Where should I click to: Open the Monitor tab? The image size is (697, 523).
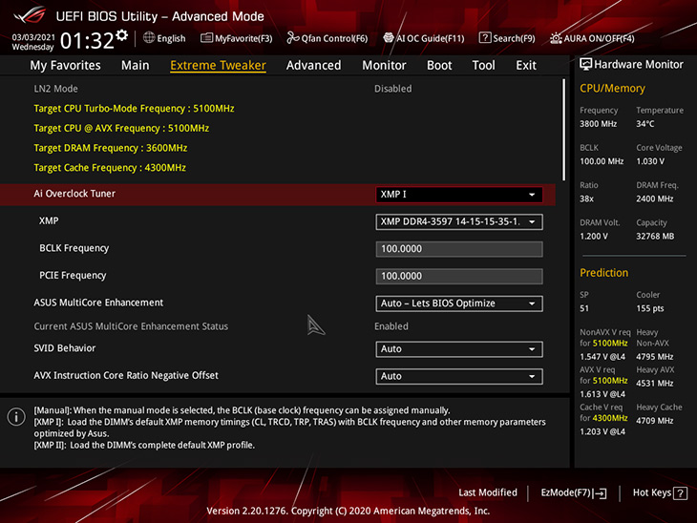pos(384,65)
